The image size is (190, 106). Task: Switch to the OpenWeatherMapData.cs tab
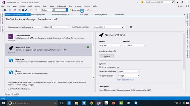click(x=62, y=14)
